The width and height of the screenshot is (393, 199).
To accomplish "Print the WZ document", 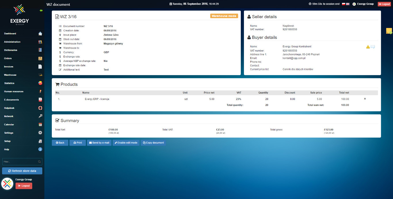I will (x=78, y=143).
